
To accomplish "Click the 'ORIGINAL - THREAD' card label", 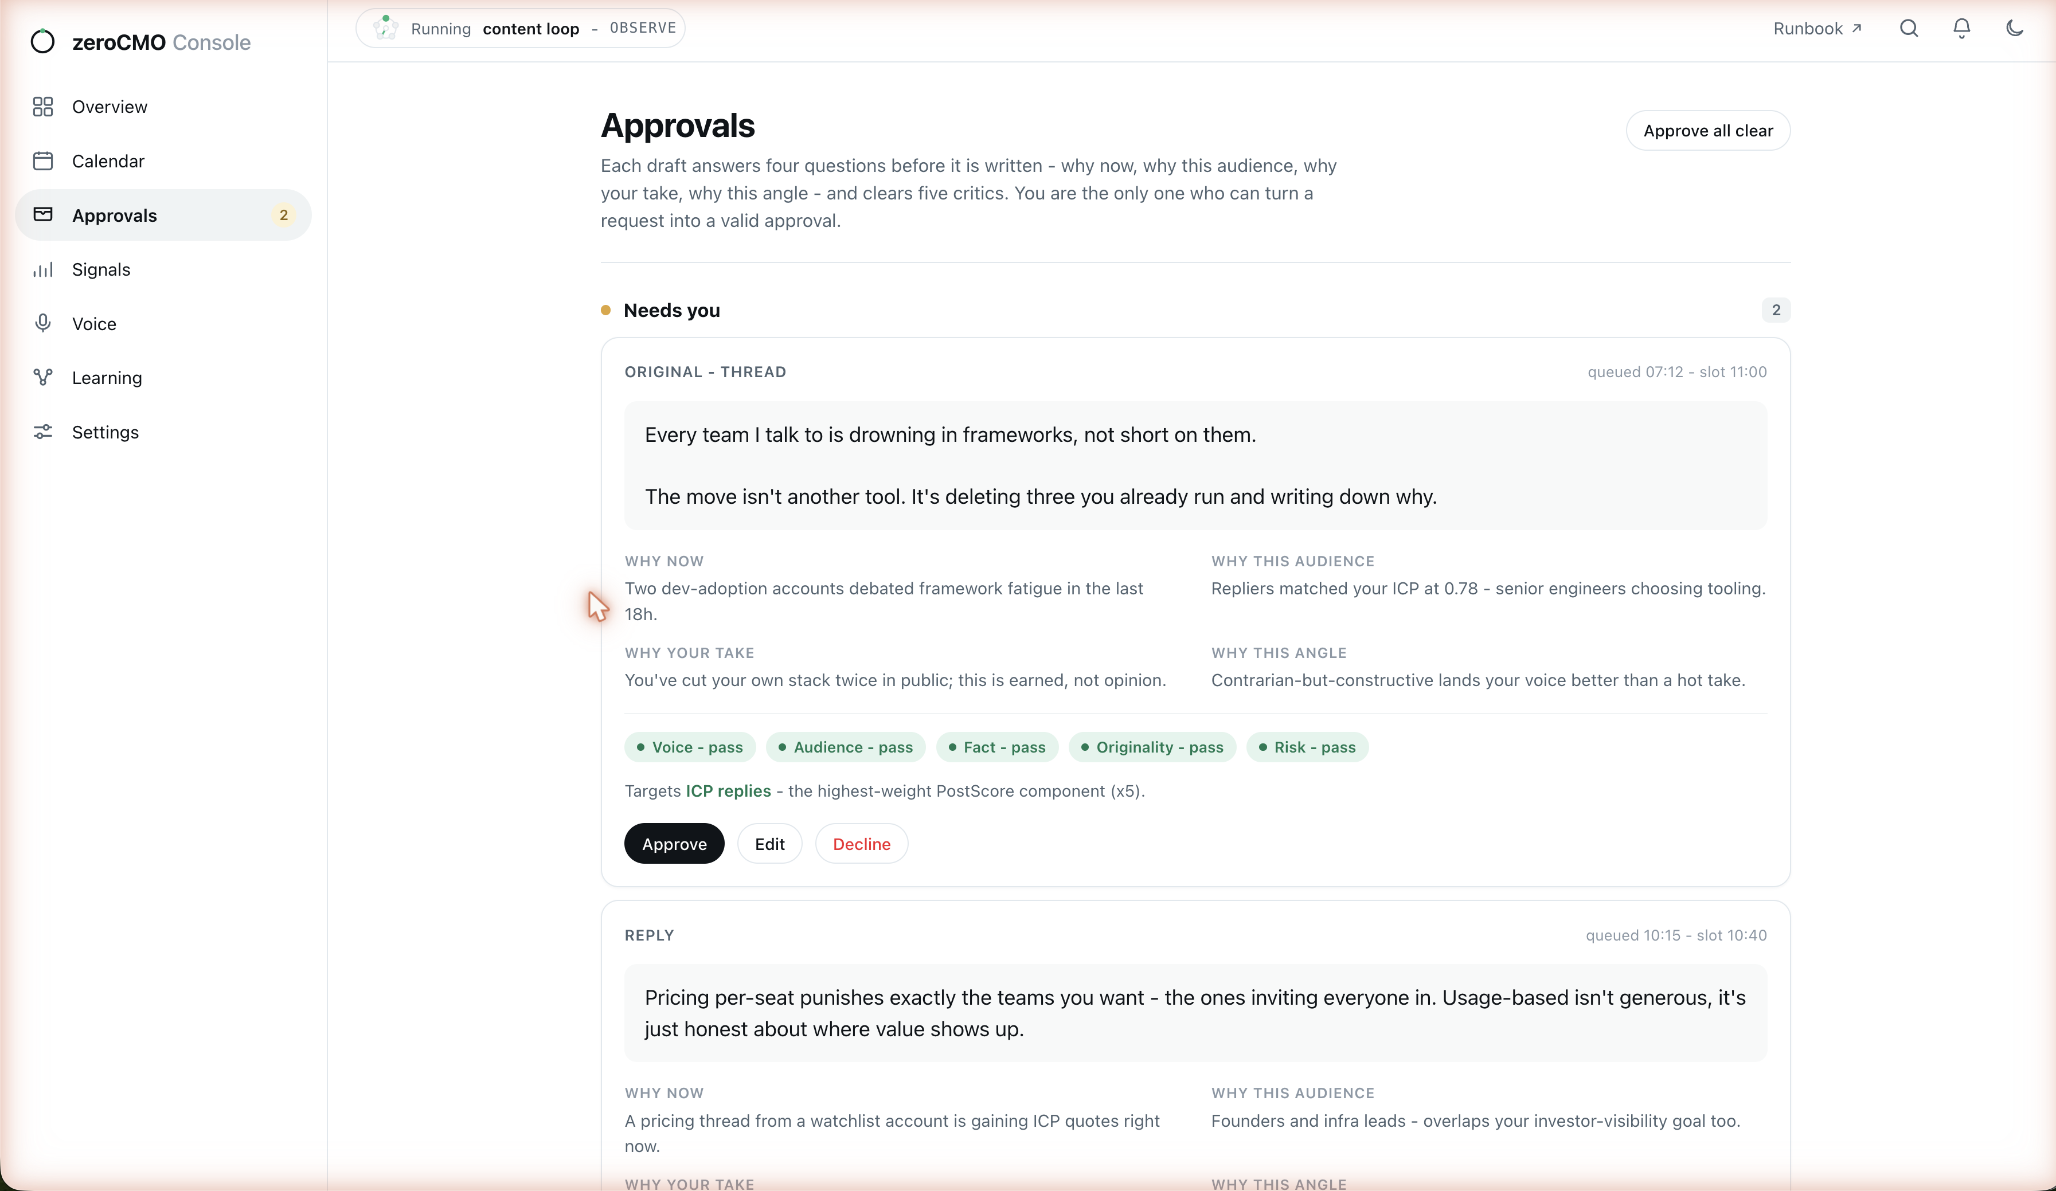I will [705, 371].
